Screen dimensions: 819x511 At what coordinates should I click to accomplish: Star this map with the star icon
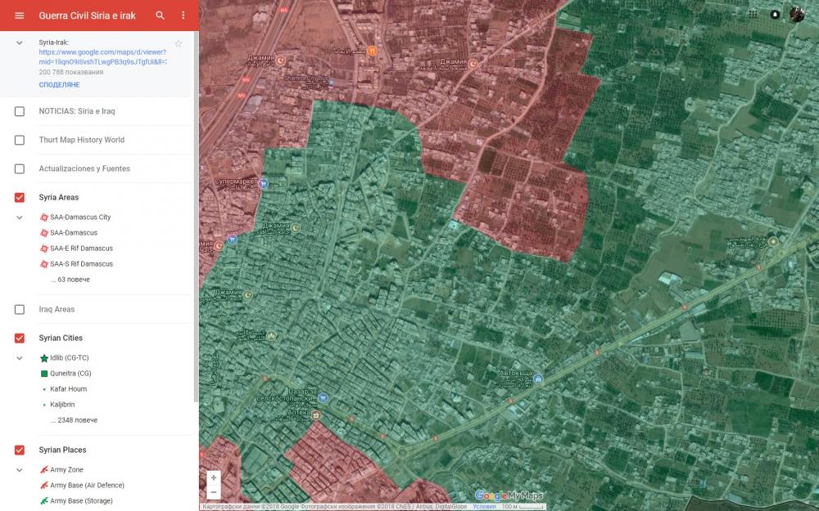tap(179, 43)
